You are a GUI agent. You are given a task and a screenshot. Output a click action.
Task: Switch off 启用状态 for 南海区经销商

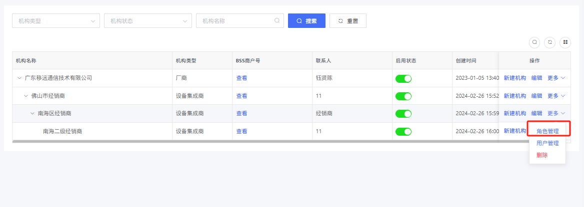coord(403,114)
